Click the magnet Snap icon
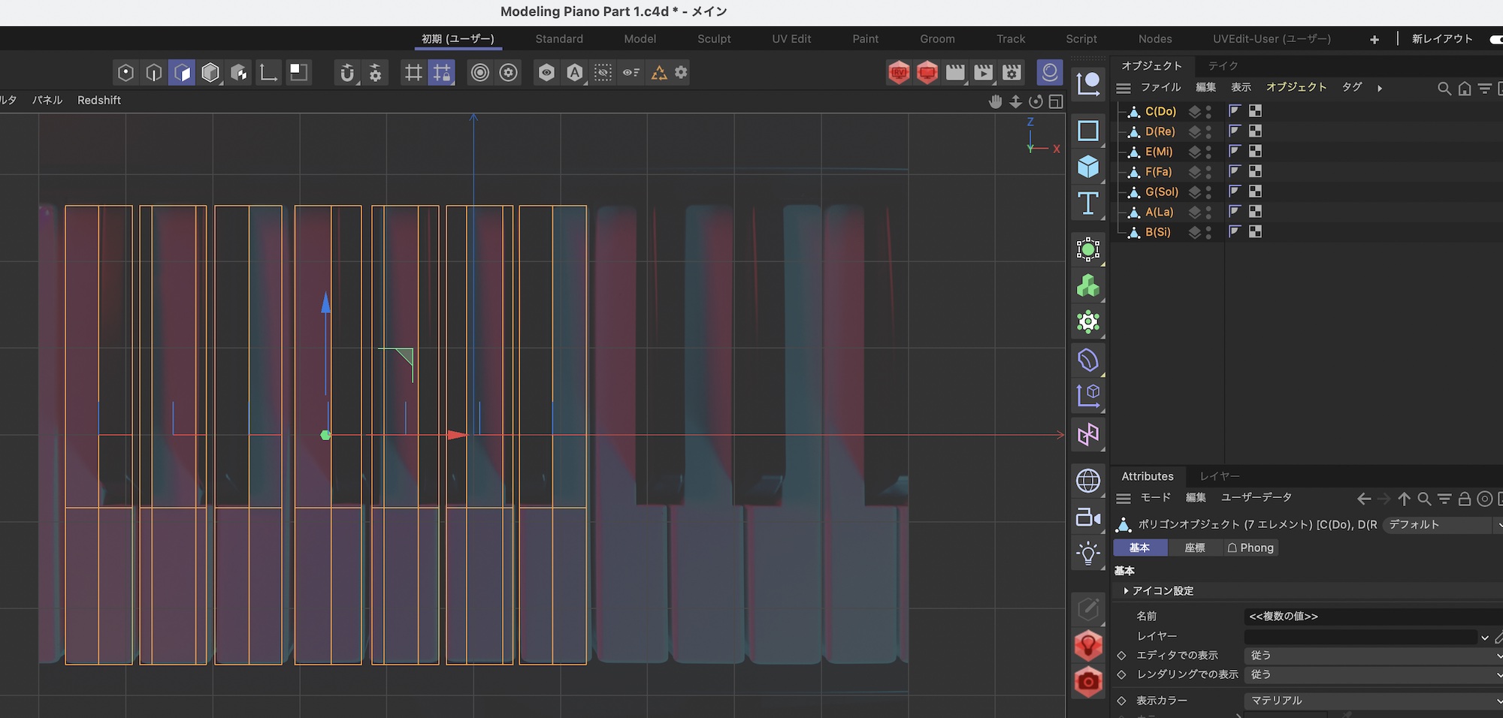The image size is (1503, 718). tap(346, 73)
